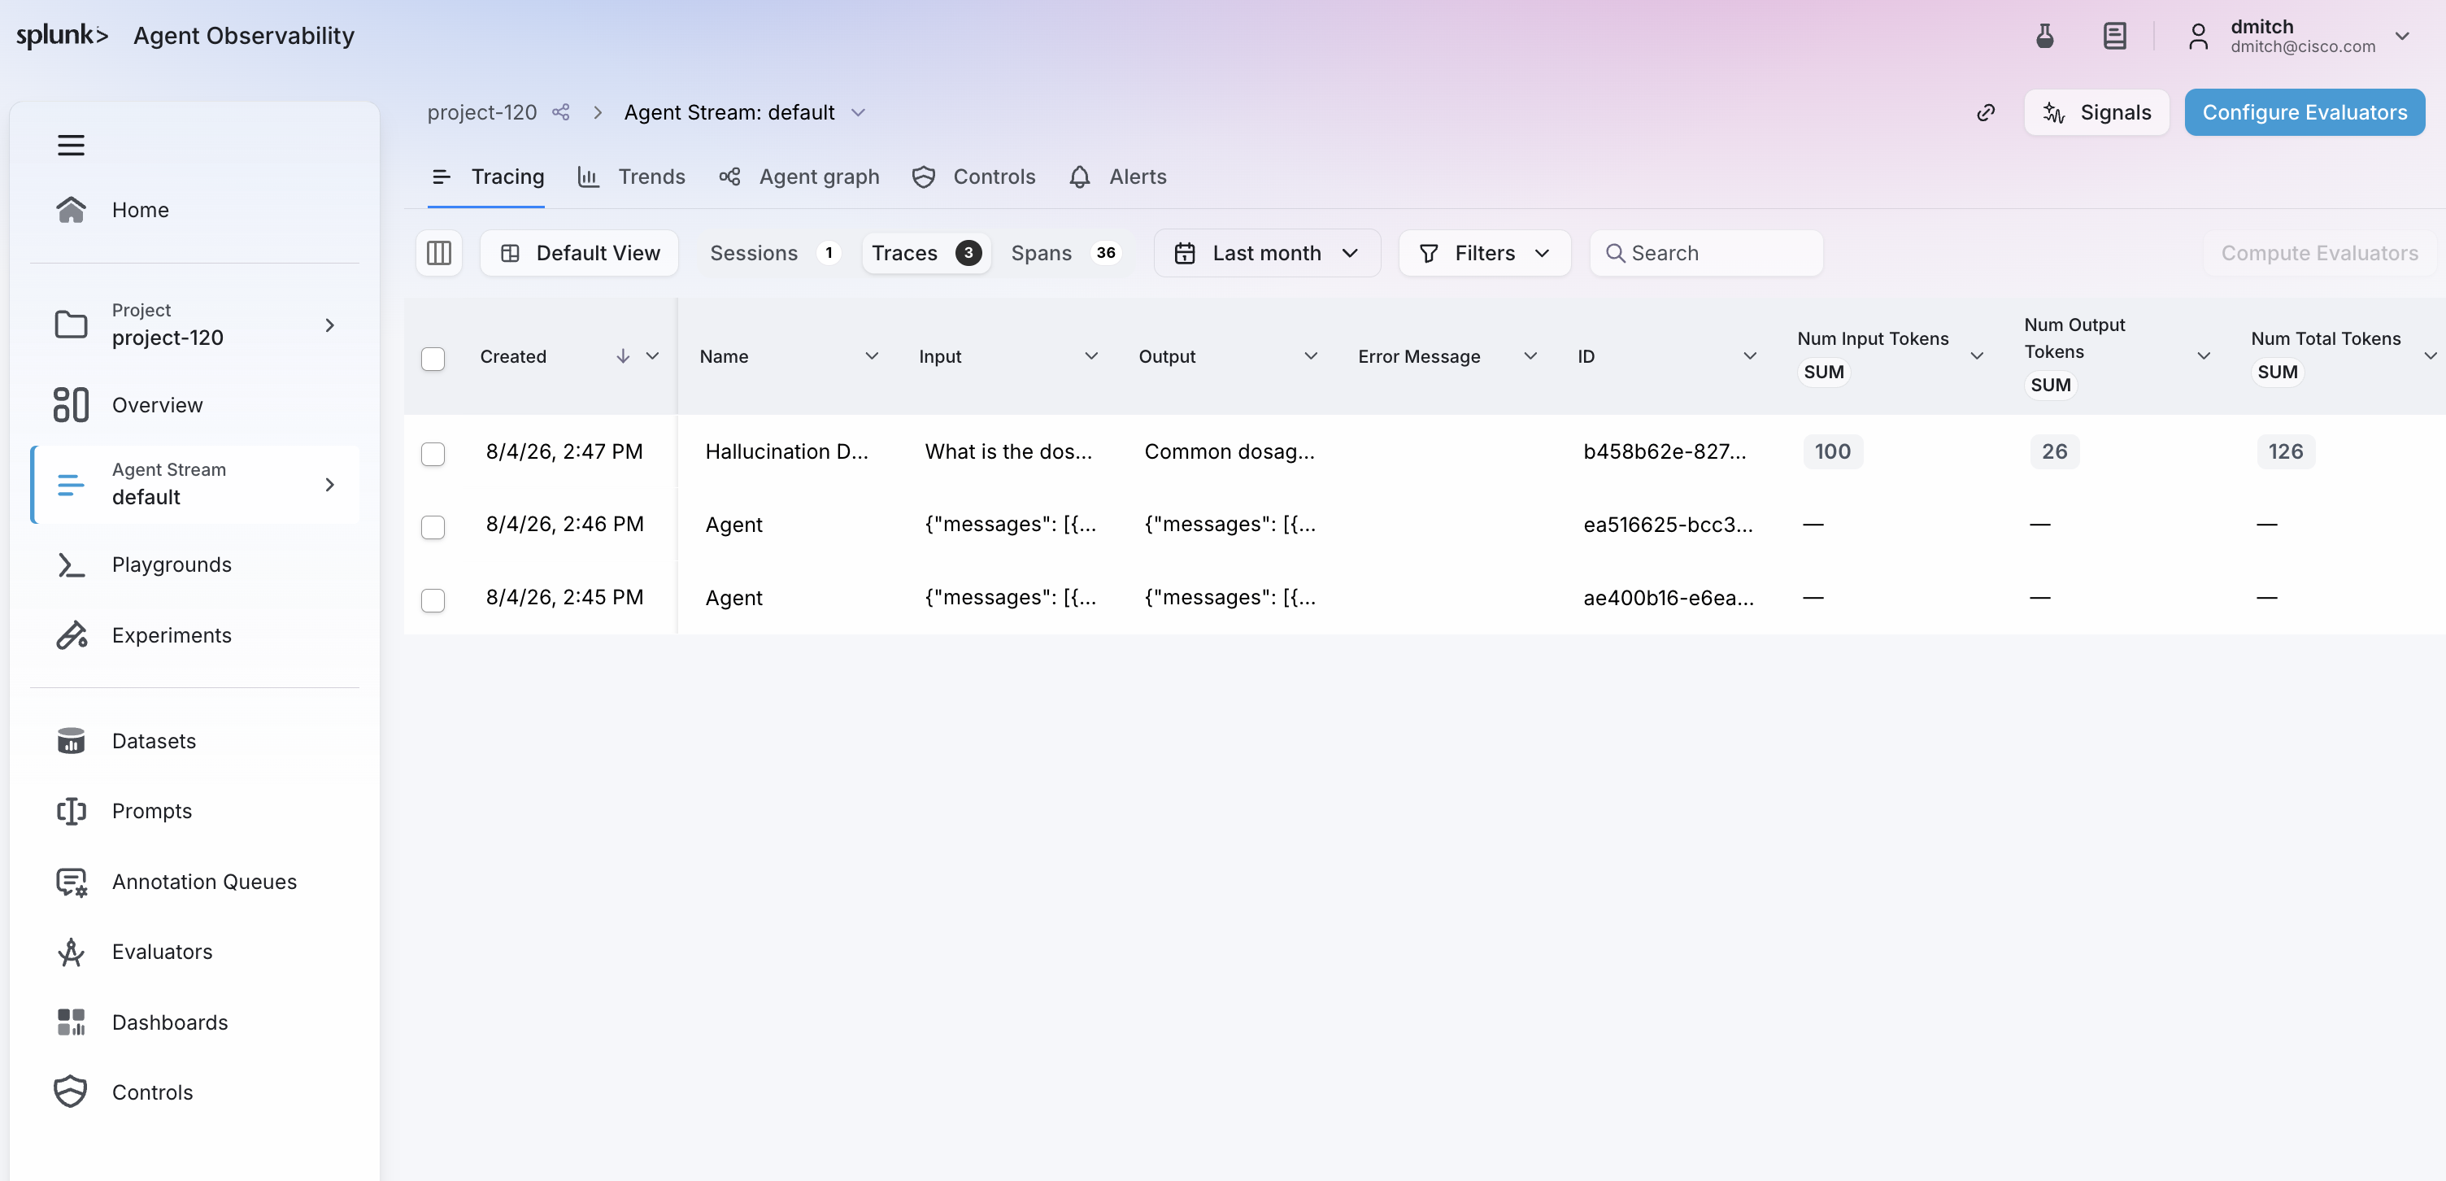
Task: Expand the Agent Stream default sidebar chevron
Action: [x=329, y=485]
